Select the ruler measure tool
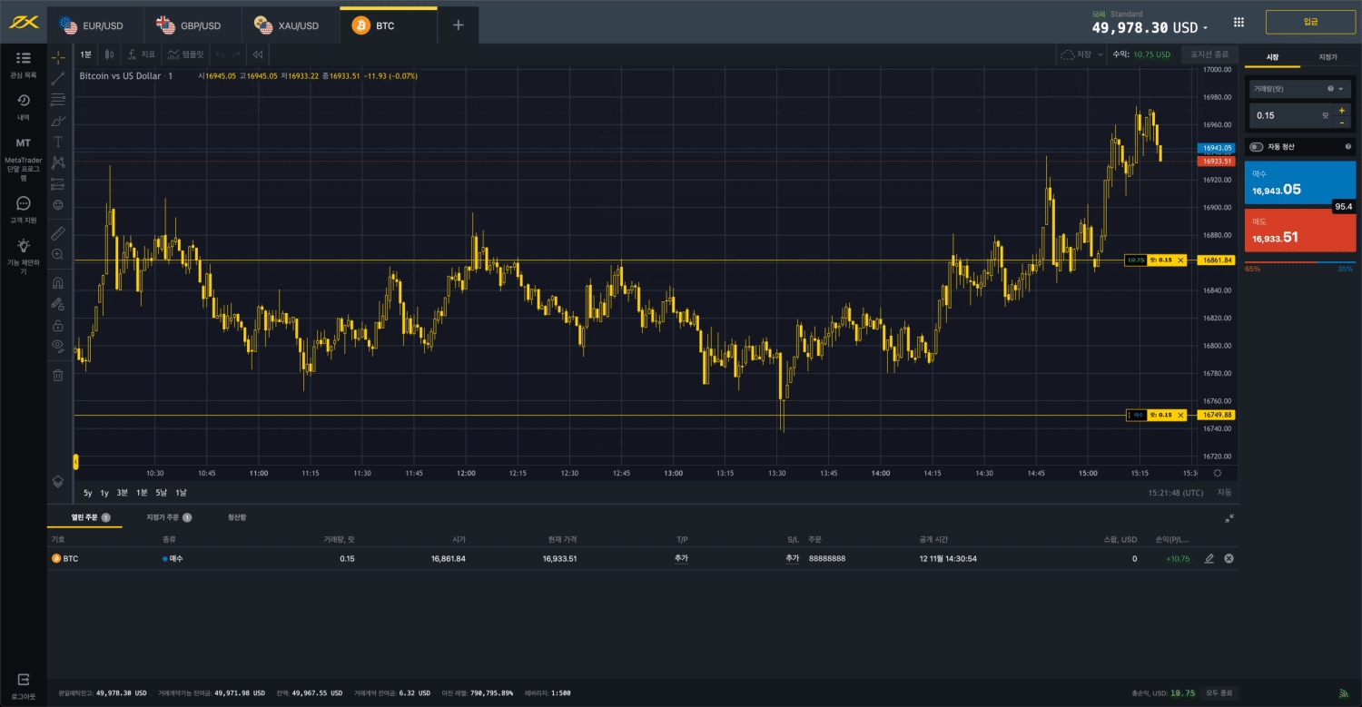This screenshot has height=707, width=1362. point(58,232)
